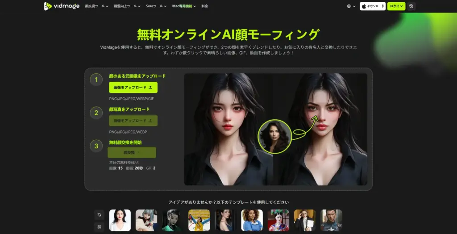Click the step 2 number circle
Viewport: 457px width, 234px height.
[x=96, y=113]
